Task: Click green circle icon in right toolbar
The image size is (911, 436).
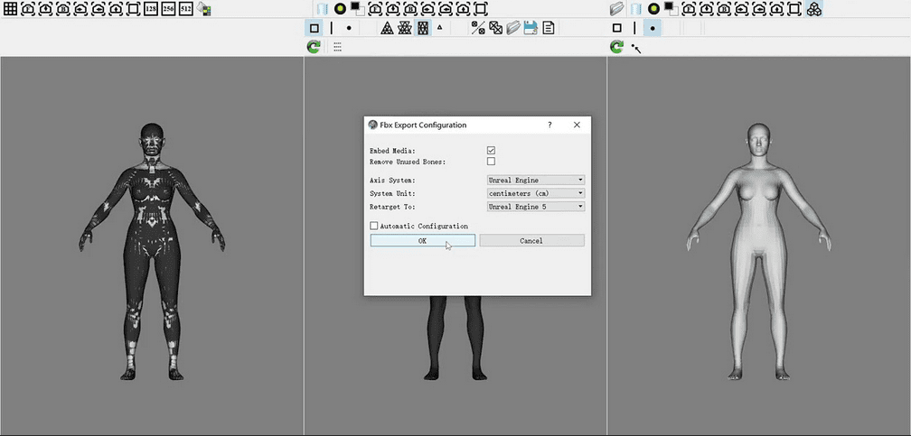Action: pyautogui.click(x=653, y=9)
